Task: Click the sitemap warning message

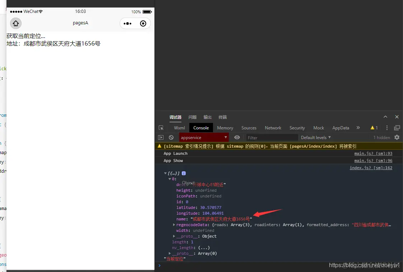Action: [260, 146]
